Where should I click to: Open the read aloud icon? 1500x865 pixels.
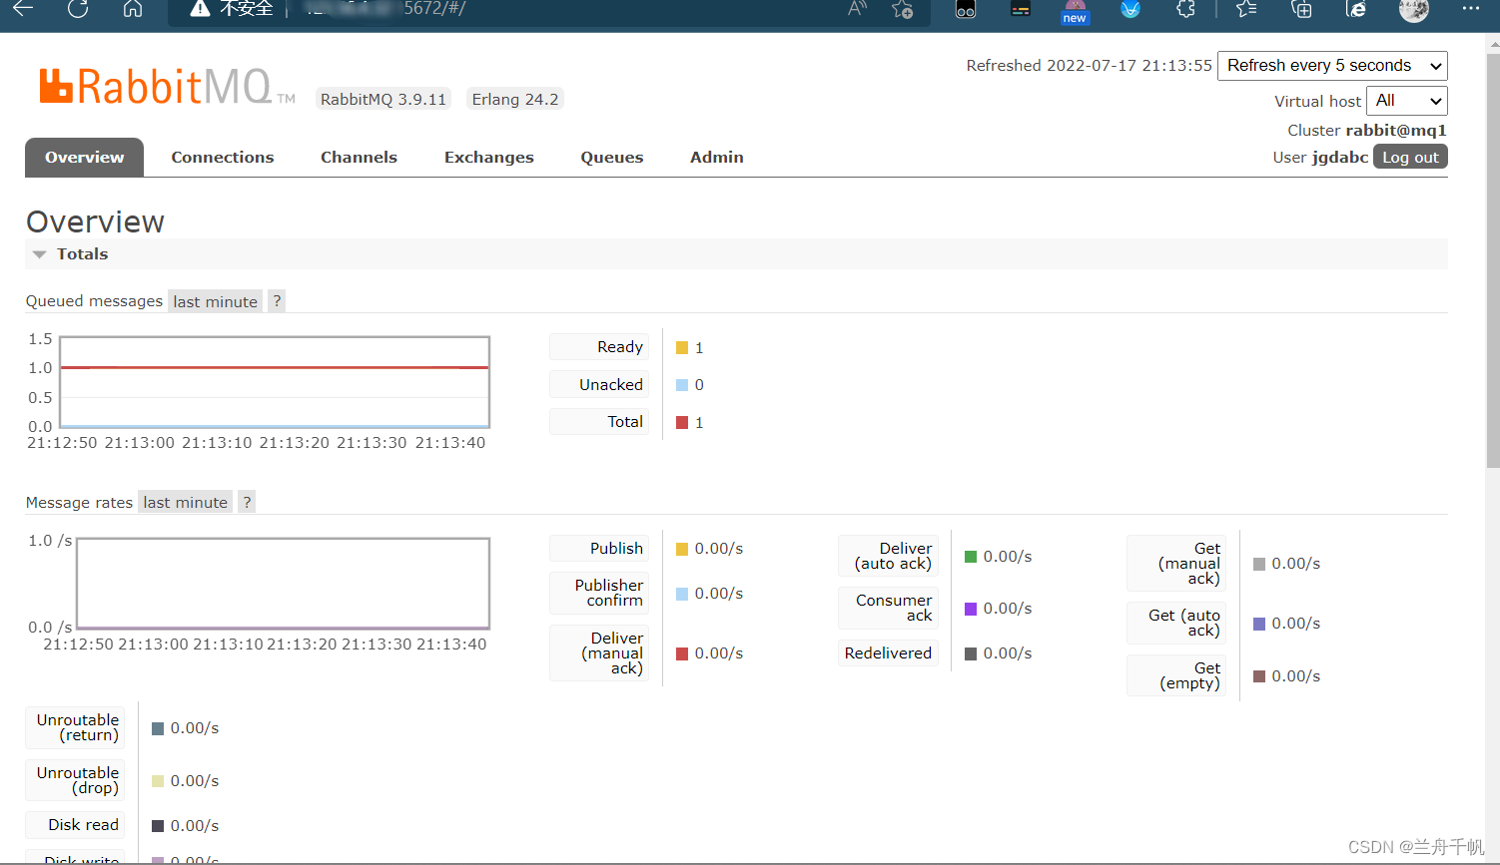pyautogui.click(x=857, y=8)
